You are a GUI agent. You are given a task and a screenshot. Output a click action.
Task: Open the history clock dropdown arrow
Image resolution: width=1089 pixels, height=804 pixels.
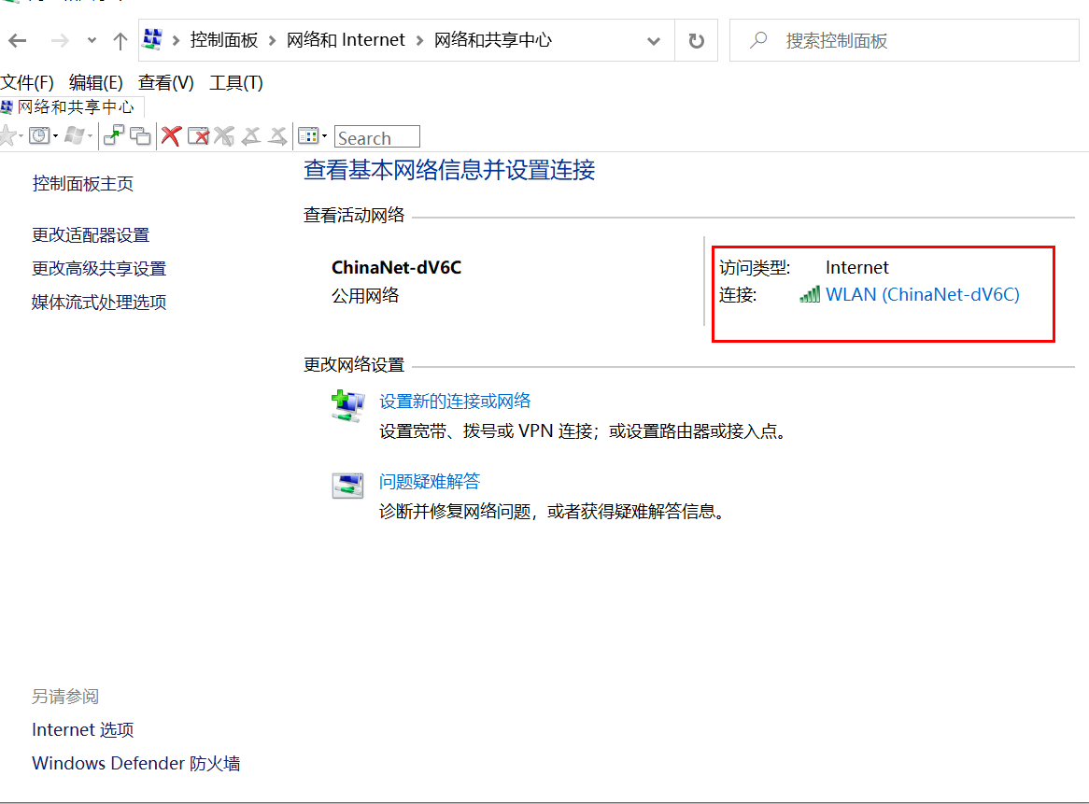[55, 136]
